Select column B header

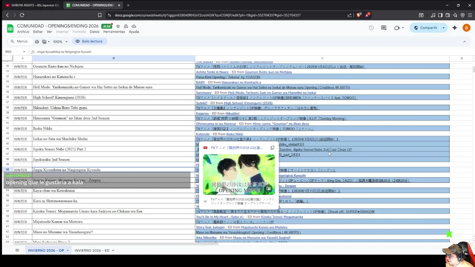coord(114,58)
